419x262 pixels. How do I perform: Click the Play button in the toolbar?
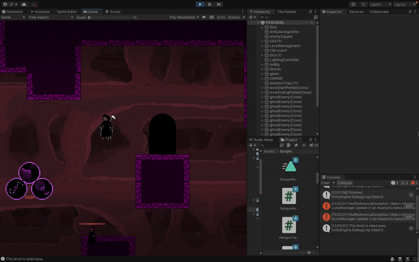tap(200, 4)
